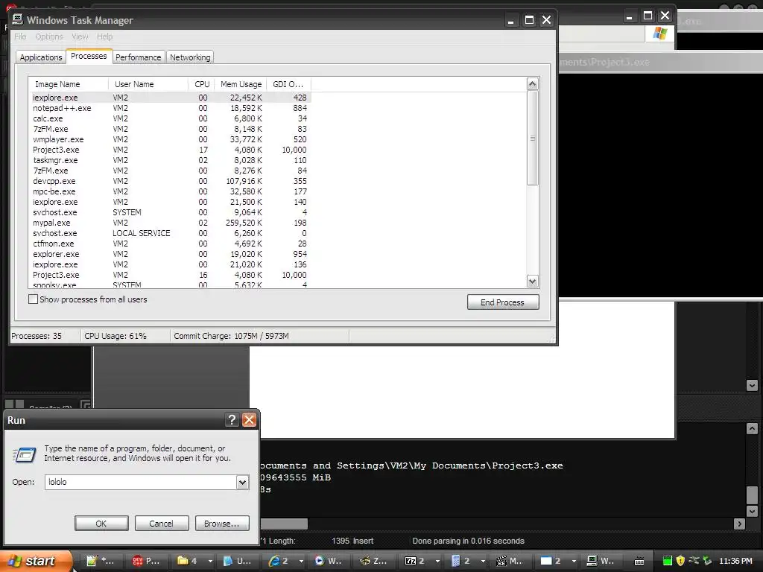Sort processes by CPU column
Viewport: 763px width, 572px height.
pos(201,84)
